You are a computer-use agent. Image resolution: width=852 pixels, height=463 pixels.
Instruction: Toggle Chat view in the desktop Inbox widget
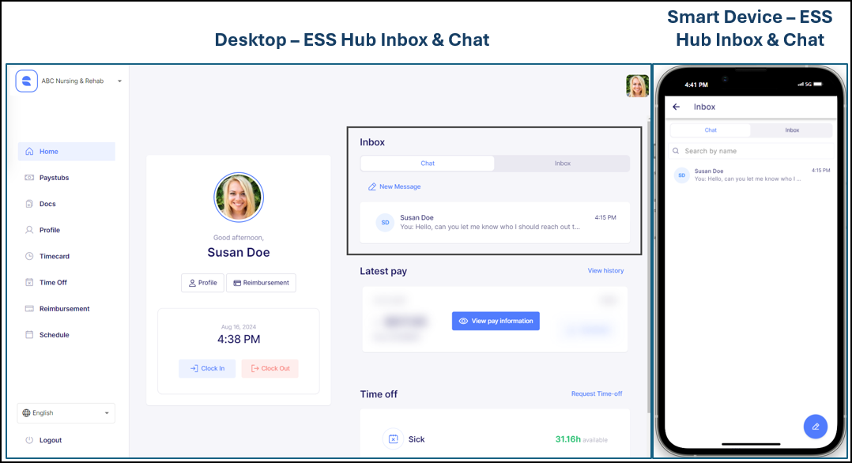427,163
